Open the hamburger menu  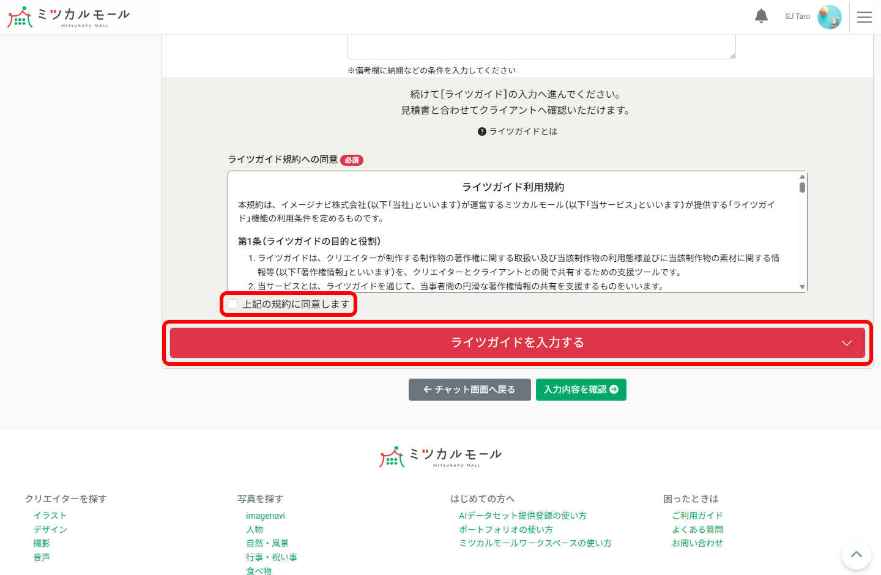point(864,17)
